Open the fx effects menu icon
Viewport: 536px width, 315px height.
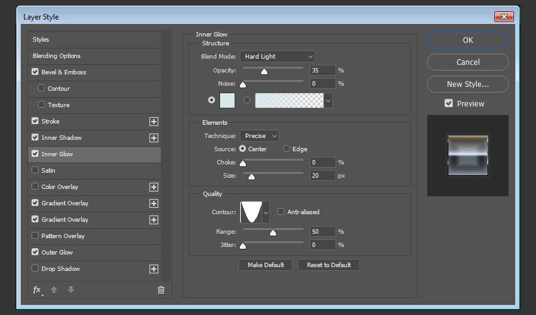37,290
